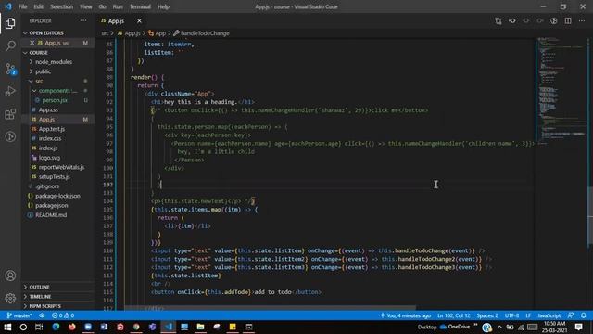The image size is (593, 334).
Task: Click the editor minimap
Action: 561,91
